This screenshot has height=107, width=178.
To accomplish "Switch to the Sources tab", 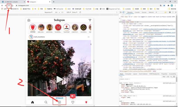I will pos(144,12).
